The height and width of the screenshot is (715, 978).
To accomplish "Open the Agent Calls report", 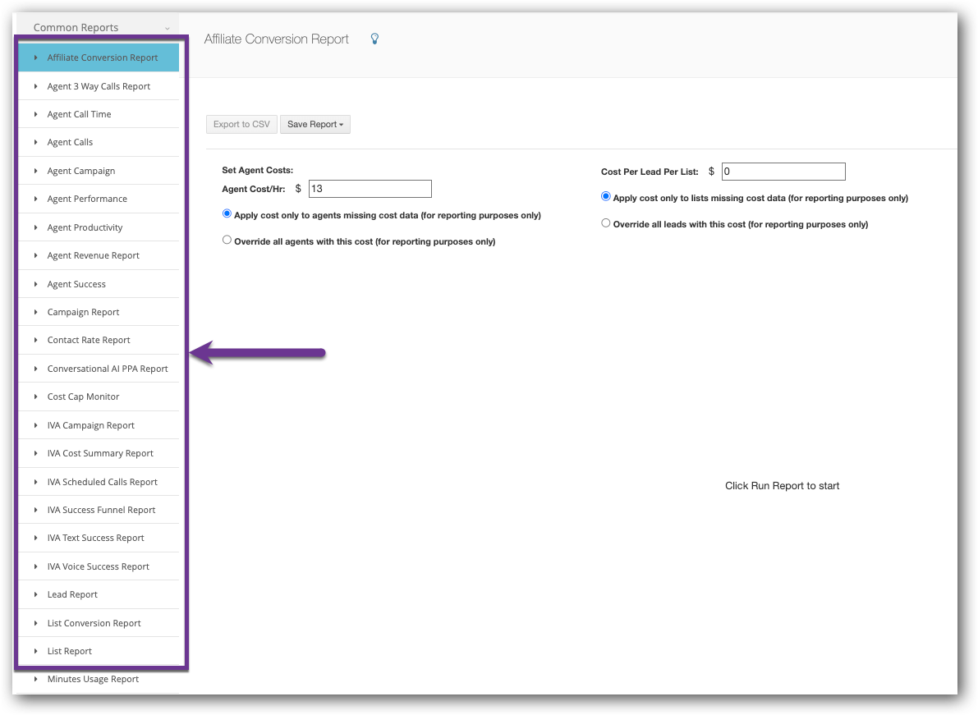I will (x=99, y=142).
